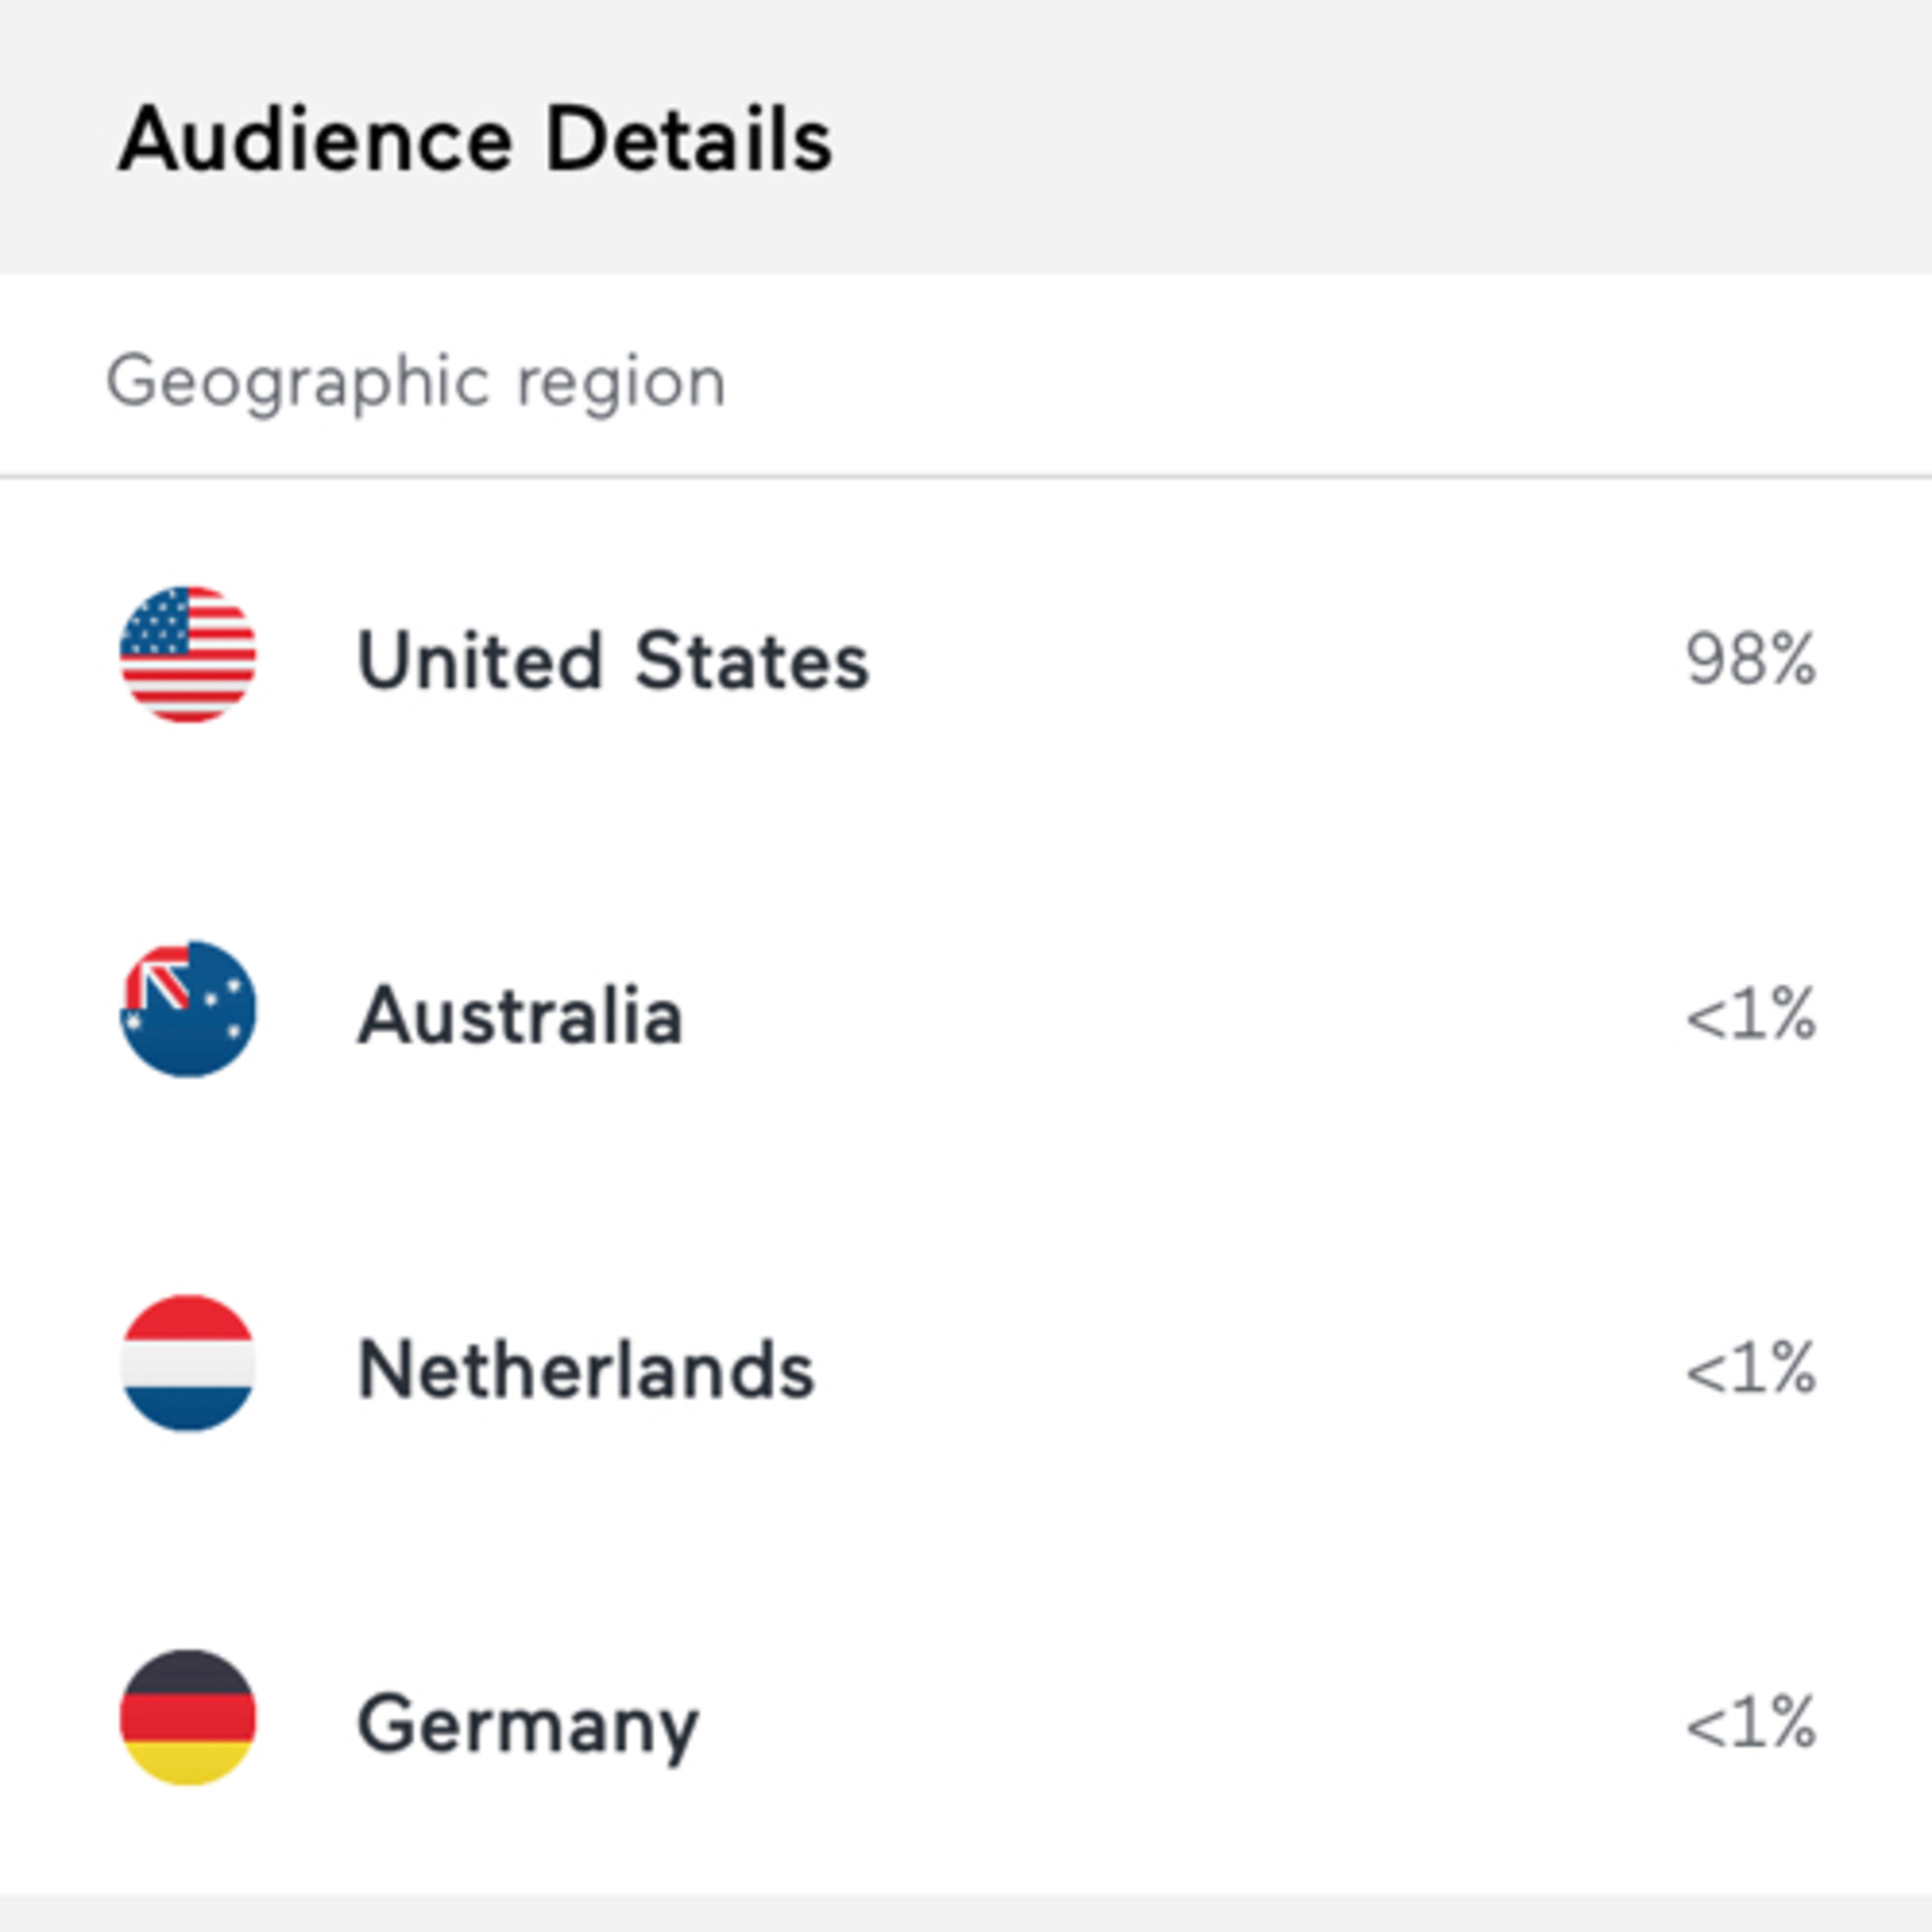Screen dimensions: 1932x1932
Task: Click empty space between United States and 98%
Action: (1270, 660)
